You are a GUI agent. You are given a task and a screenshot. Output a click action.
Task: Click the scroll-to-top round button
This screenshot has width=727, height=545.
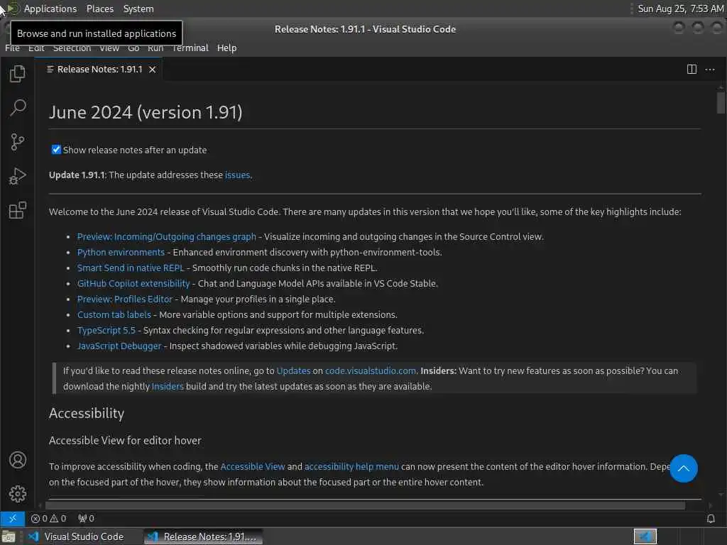[x=684, y=468]
